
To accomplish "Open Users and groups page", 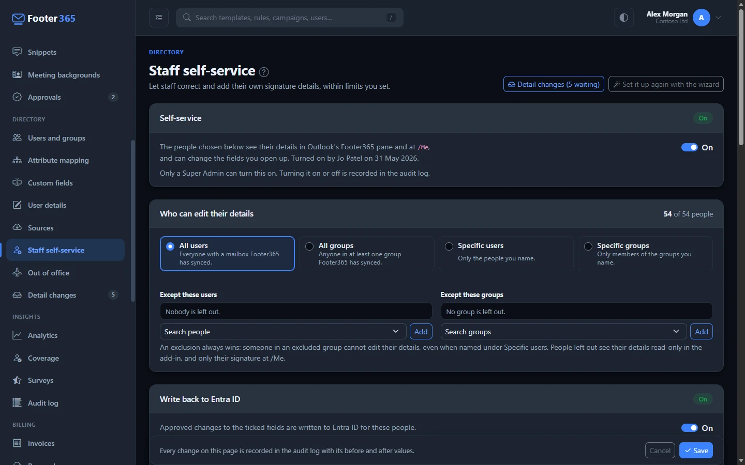I will [66, 138].
